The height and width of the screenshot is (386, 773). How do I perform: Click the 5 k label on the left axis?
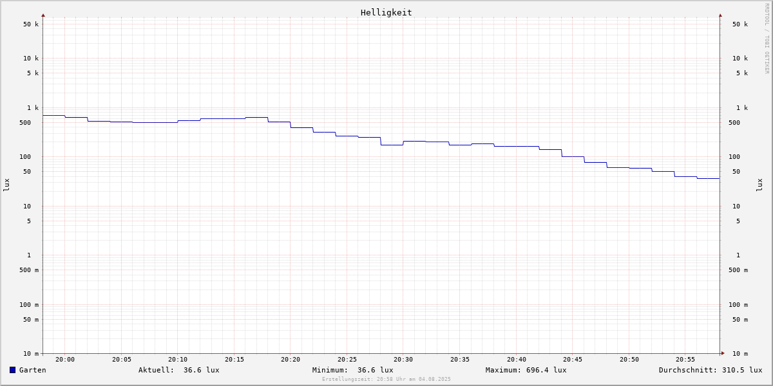pyautogui.click(x=33, y=73)
